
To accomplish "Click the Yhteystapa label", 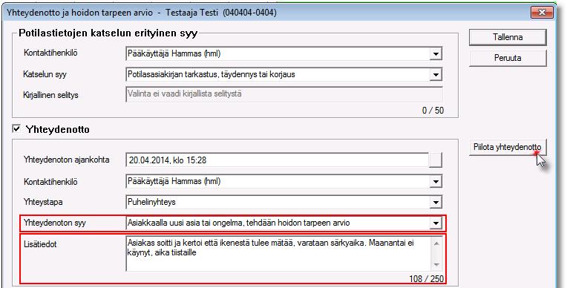I will click(43, 202).
